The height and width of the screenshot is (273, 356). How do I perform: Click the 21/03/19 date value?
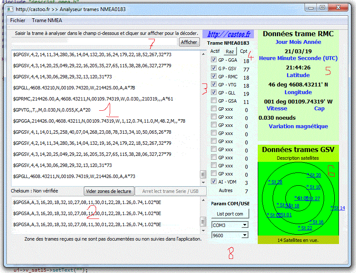(298, 52)
